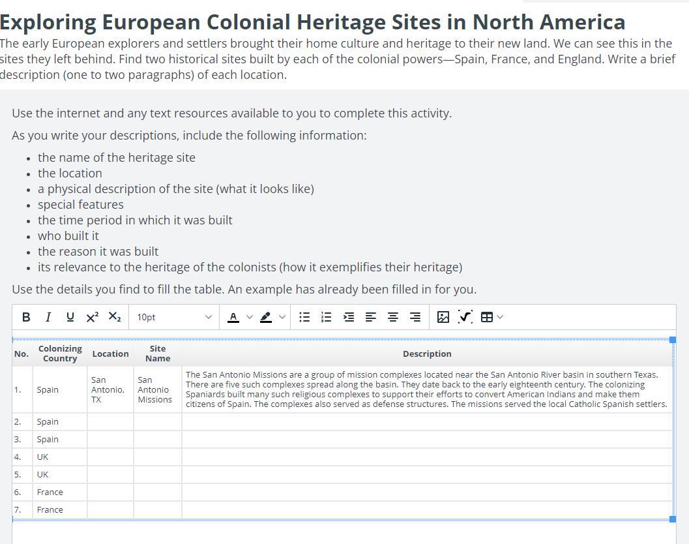
Task: Click the highlight color marker icon
Action: [x=265, y=317]
